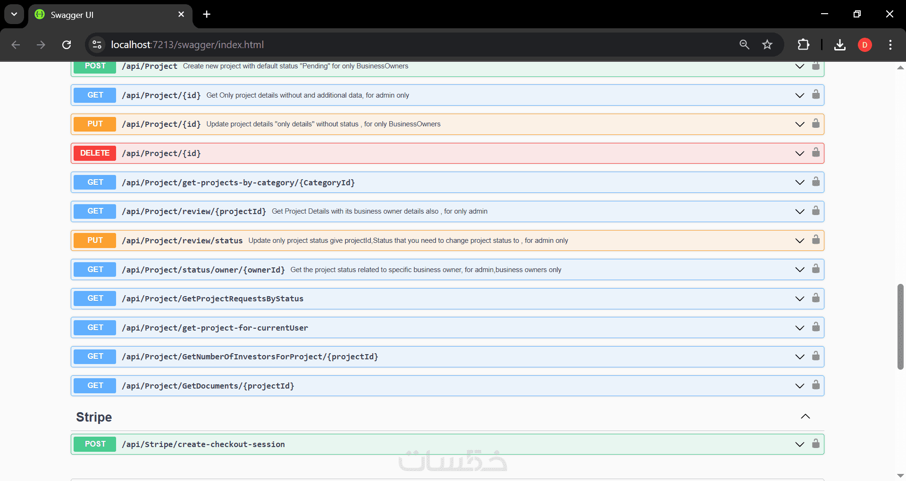Open the zoom magnifier in address bar
Screen dimensions: 906x481
click(x=744, y=44)
